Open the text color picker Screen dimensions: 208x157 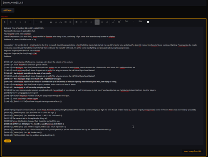pos(113,22)
